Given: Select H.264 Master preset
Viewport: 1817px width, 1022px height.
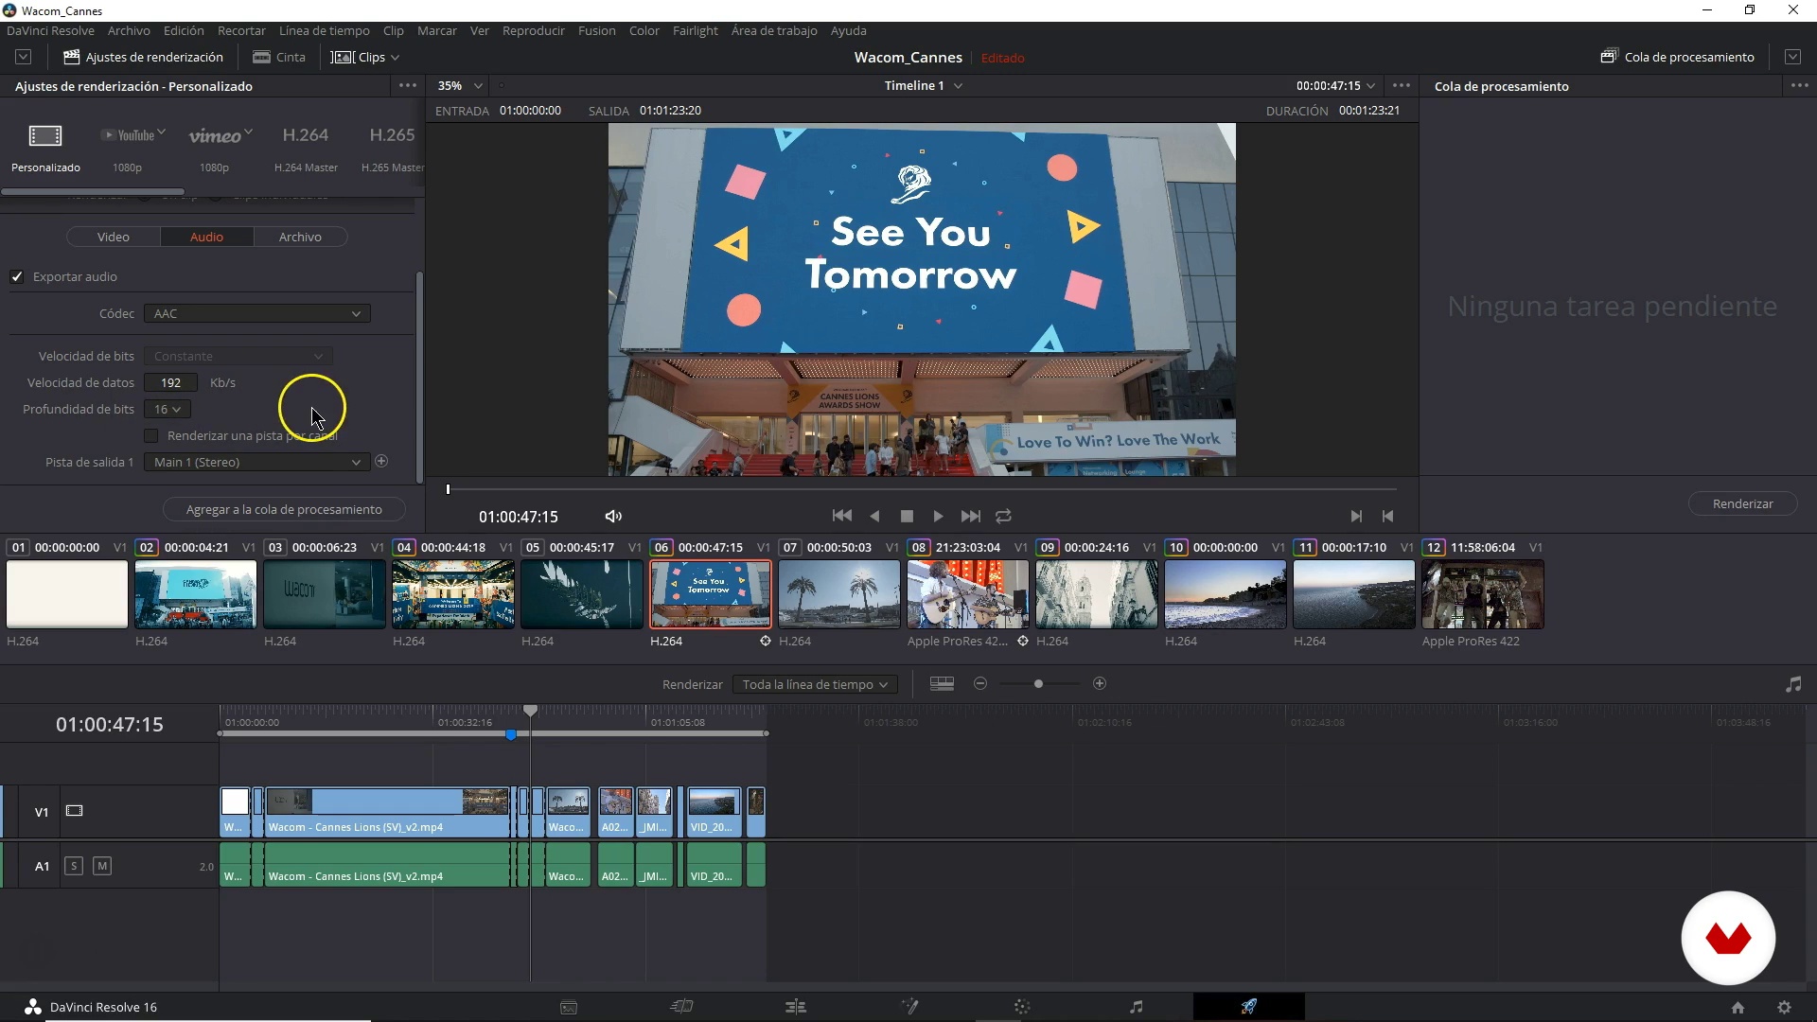Looking at the screenshot, I should pos(306,148).
